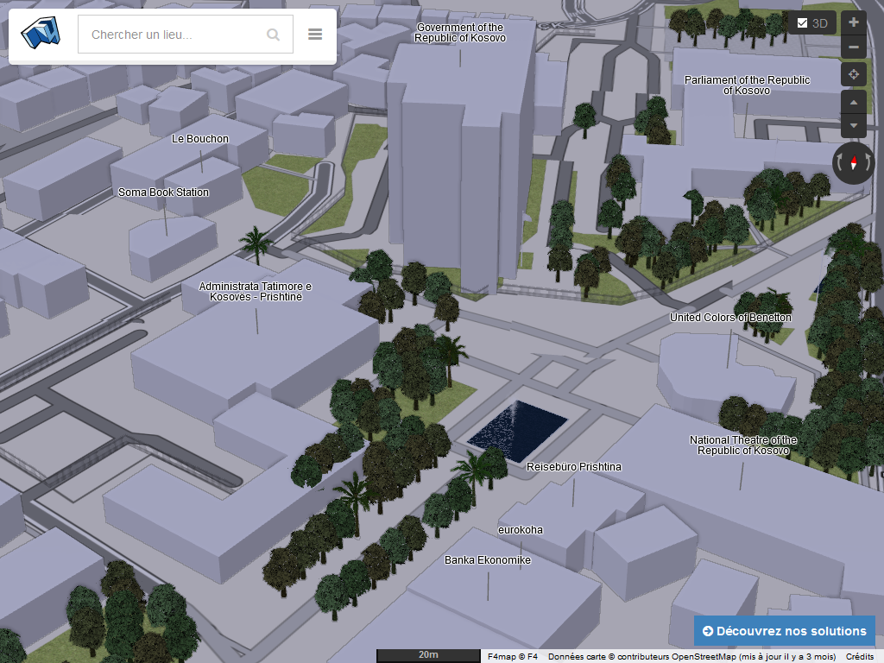This screenshot has width=884, height=663.
Task: Rotate the map counterclockwise using the compass's left arrow
Action: click(x=839, y=163)
